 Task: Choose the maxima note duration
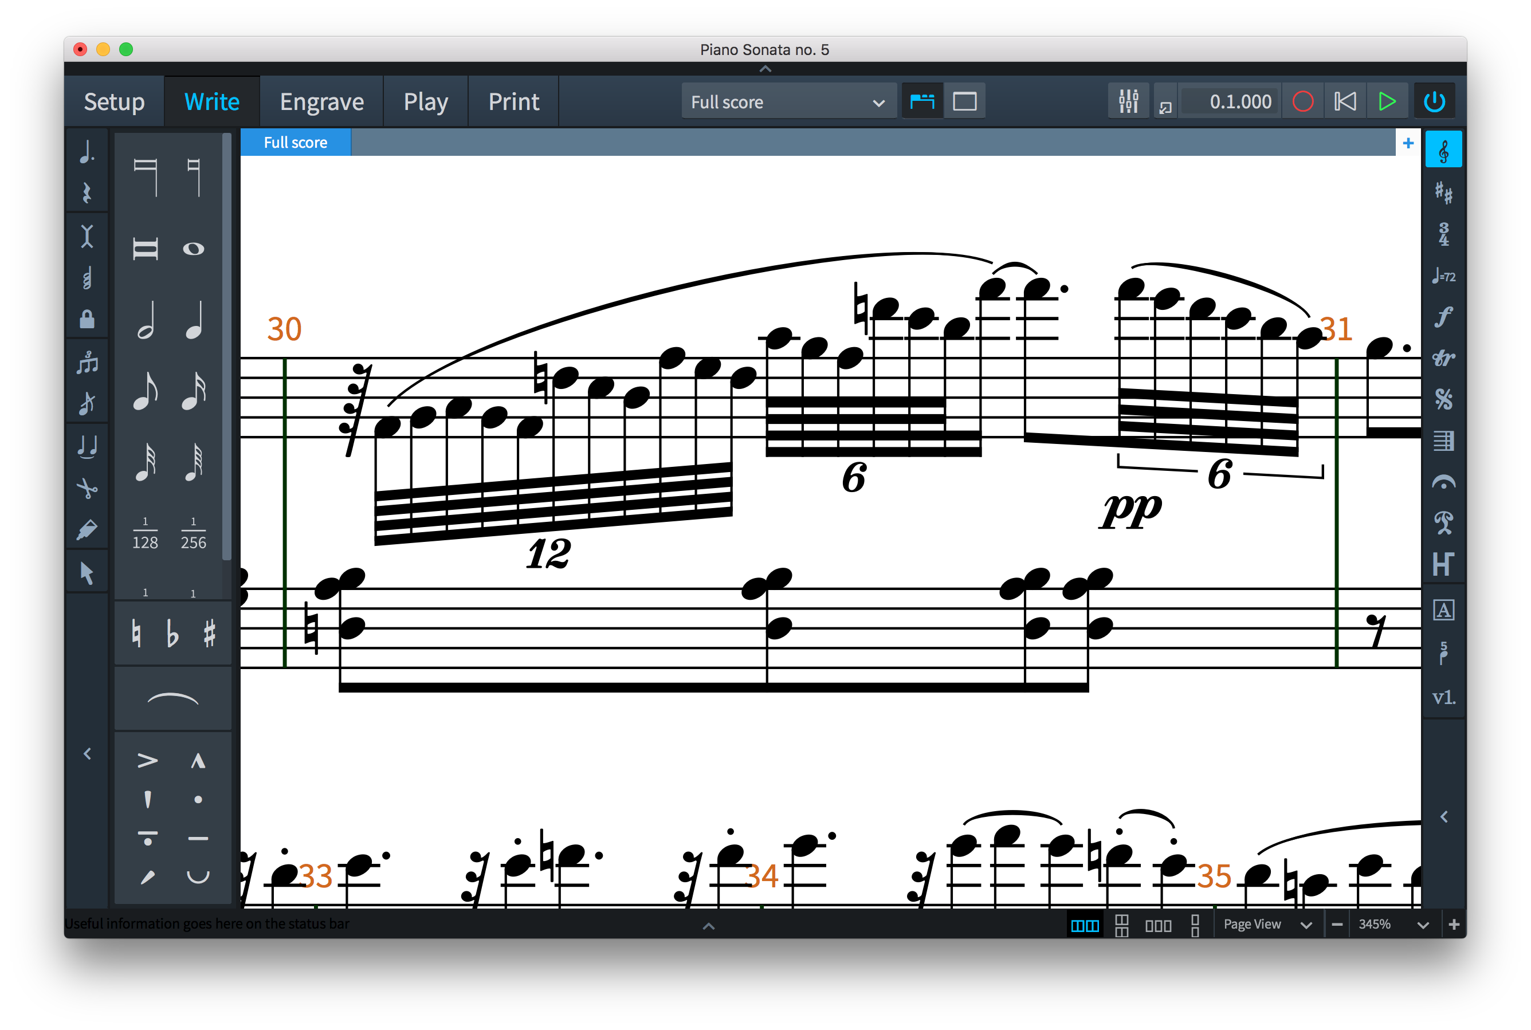coord(145,176)
